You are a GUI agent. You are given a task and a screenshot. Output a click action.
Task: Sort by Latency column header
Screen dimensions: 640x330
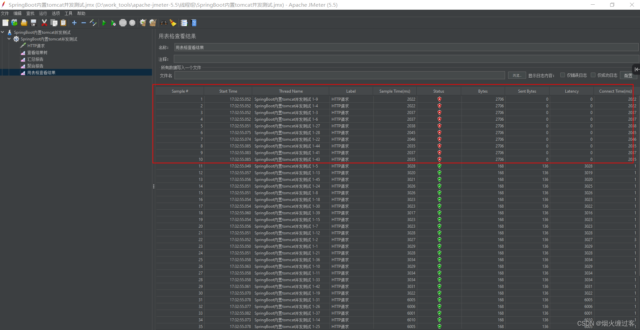tap(572, 91)
